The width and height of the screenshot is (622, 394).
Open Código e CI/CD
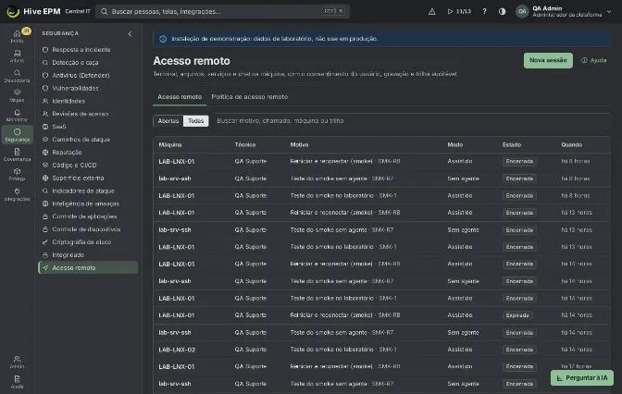tap(87, 165)
